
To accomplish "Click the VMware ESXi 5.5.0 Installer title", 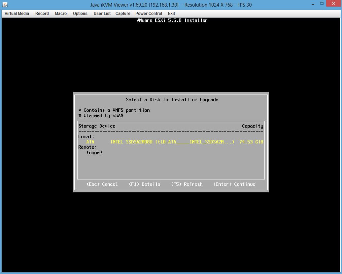I will (172, 20).
